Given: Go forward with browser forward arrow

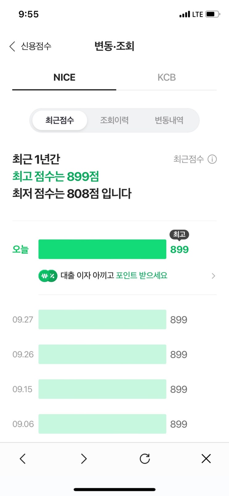Looking at the screenshot, I should (x=84, y=459).
